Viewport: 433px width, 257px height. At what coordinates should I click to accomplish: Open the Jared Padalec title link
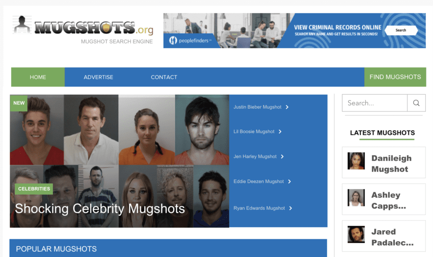[393, 237]
